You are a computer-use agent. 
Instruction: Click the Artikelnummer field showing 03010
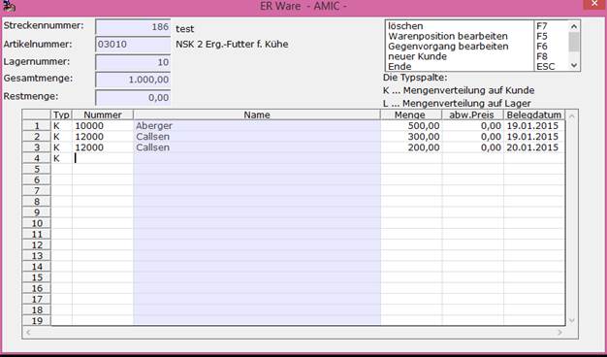(x=133, y=45)
